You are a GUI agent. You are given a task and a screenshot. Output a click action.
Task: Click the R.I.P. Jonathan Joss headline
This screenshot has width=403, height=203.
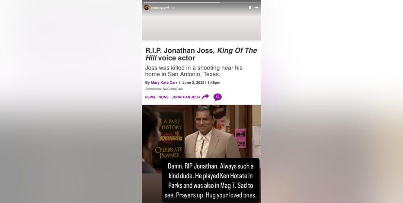pos(201,54)
